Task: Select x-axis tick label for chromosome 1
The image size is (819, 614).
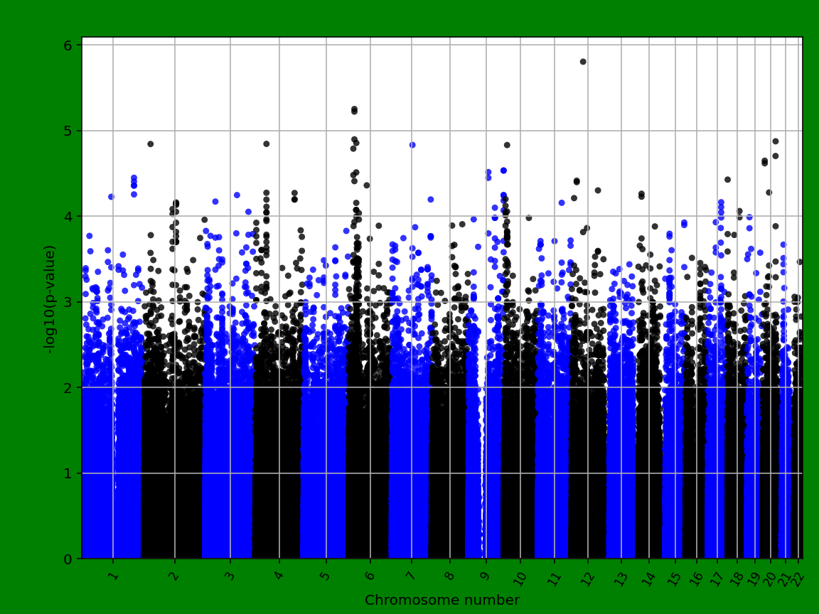Action: 112,574
